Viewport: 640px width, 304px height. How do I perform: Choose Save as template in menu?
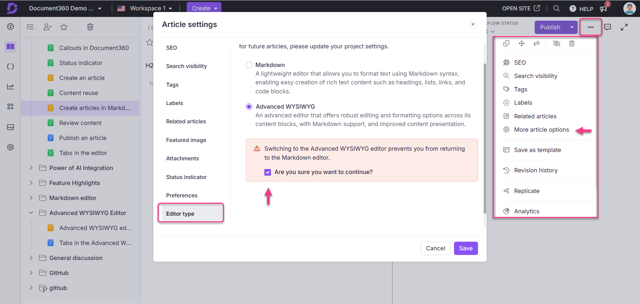coord(537,150)
